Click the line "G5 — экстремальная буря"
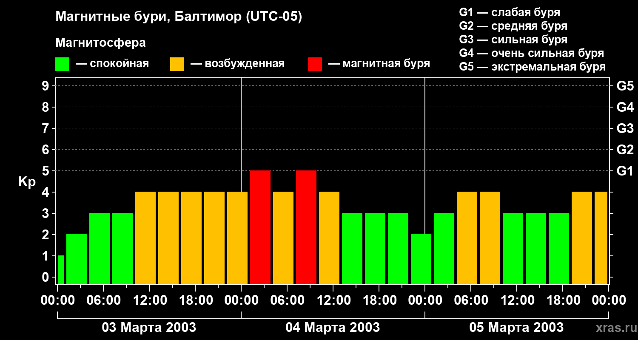The width and height of the screenshot is (638, 340). (533, 67)
